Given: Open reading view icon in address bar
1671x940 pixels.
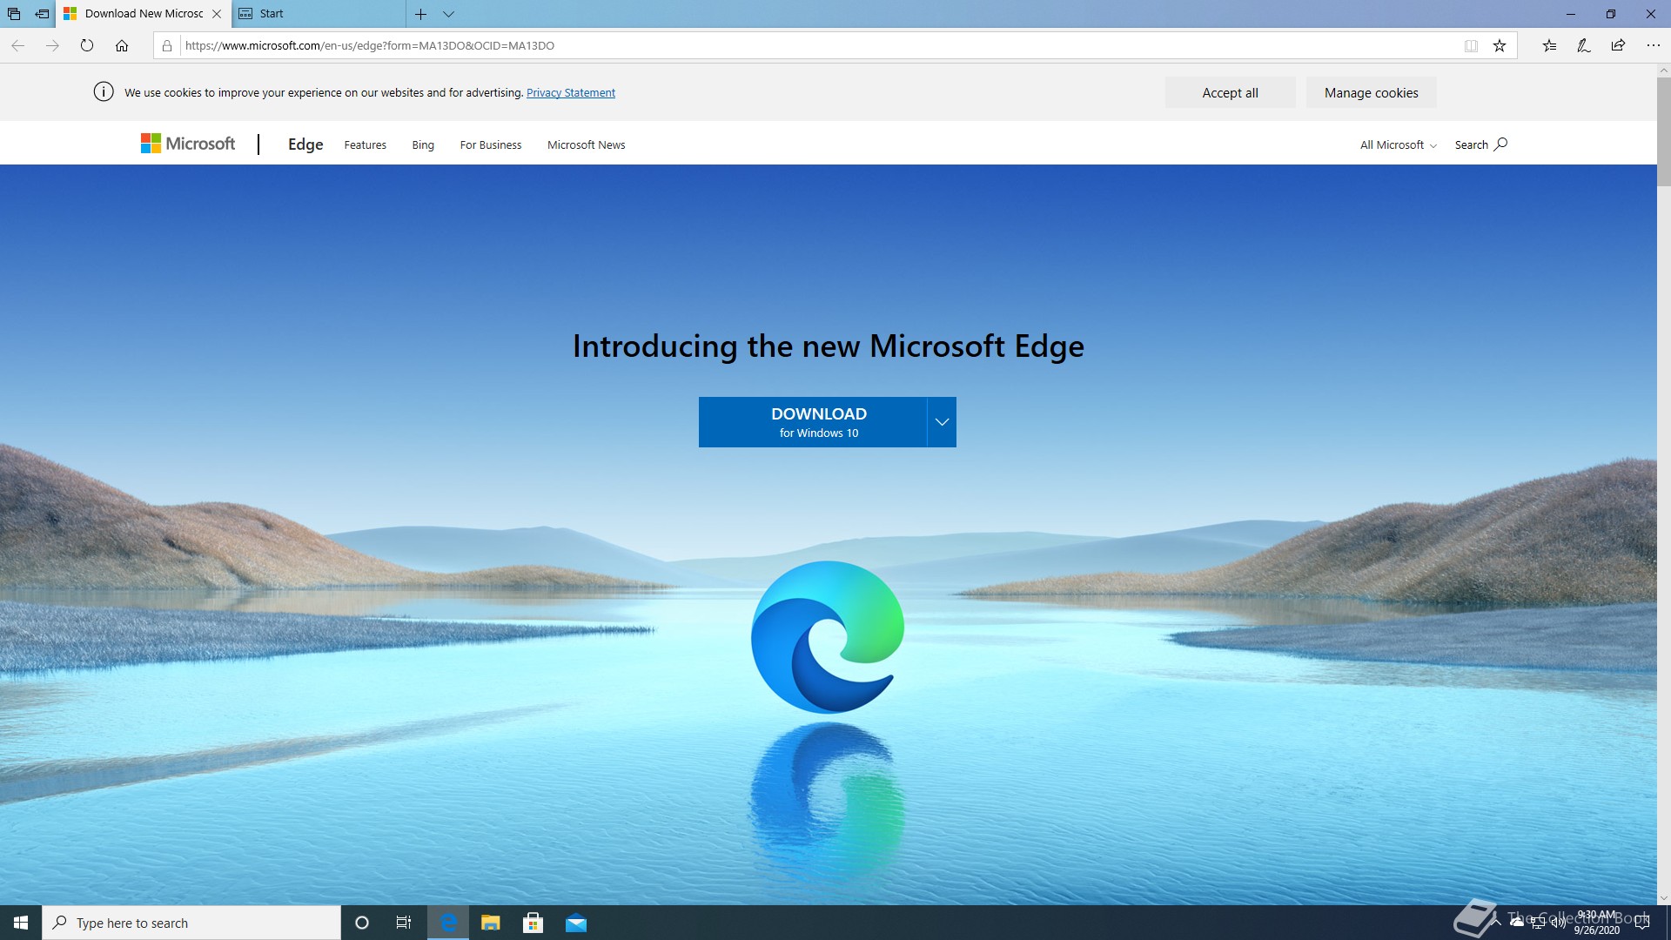Looking at the screenshot, I should pos(1471,46).
